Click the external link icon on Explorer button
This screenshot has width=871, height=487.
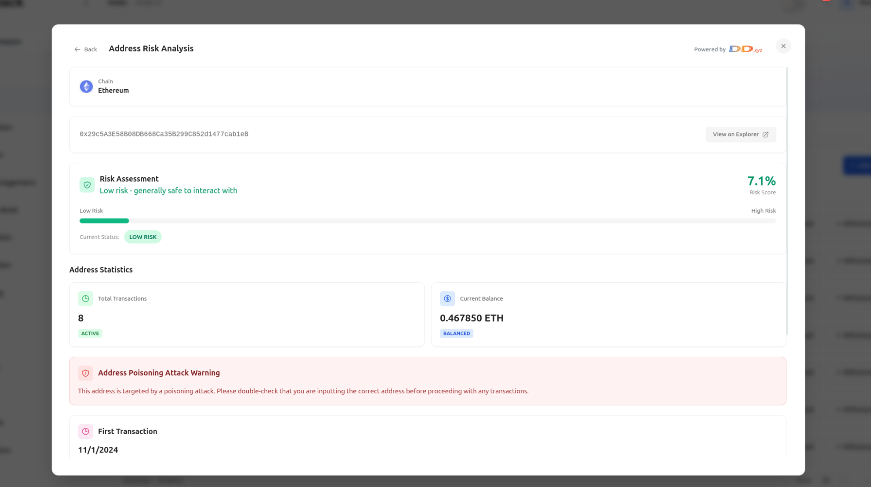tap(766, 135)
